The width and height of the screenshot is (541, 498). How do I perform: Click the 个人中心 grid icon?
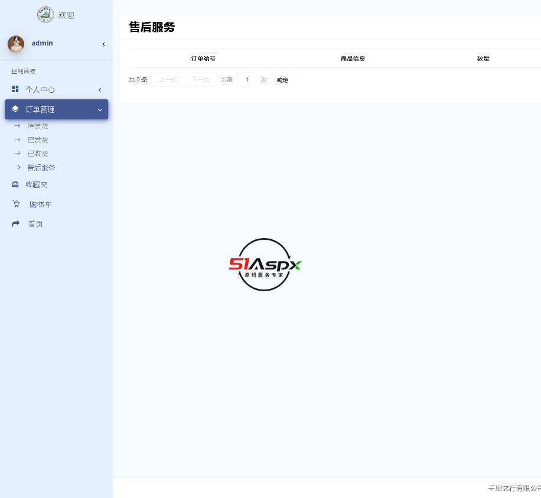coord(15,89)
